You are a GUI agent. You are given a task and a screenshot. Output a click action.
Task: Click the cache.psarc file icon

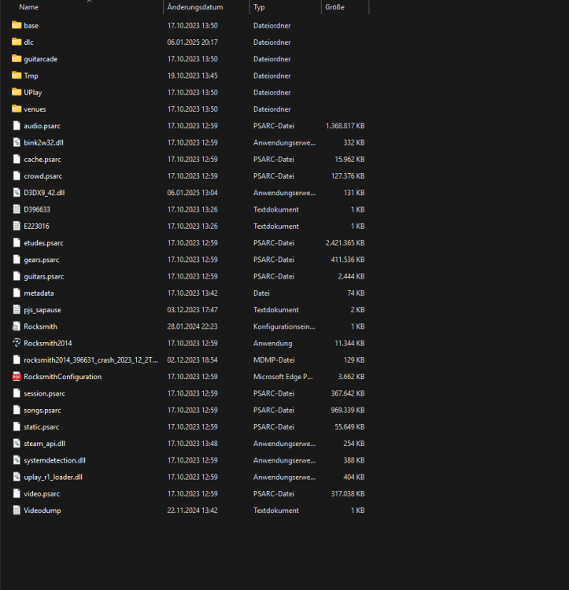[x=17, y=159]
